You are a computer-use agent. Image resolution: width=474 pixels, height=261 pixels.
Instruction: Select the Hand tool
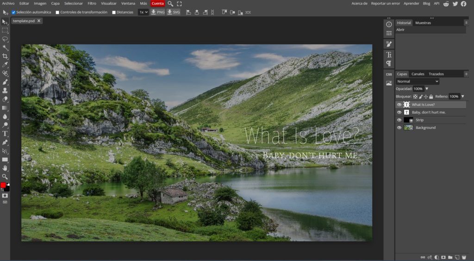tap(5, 168)
